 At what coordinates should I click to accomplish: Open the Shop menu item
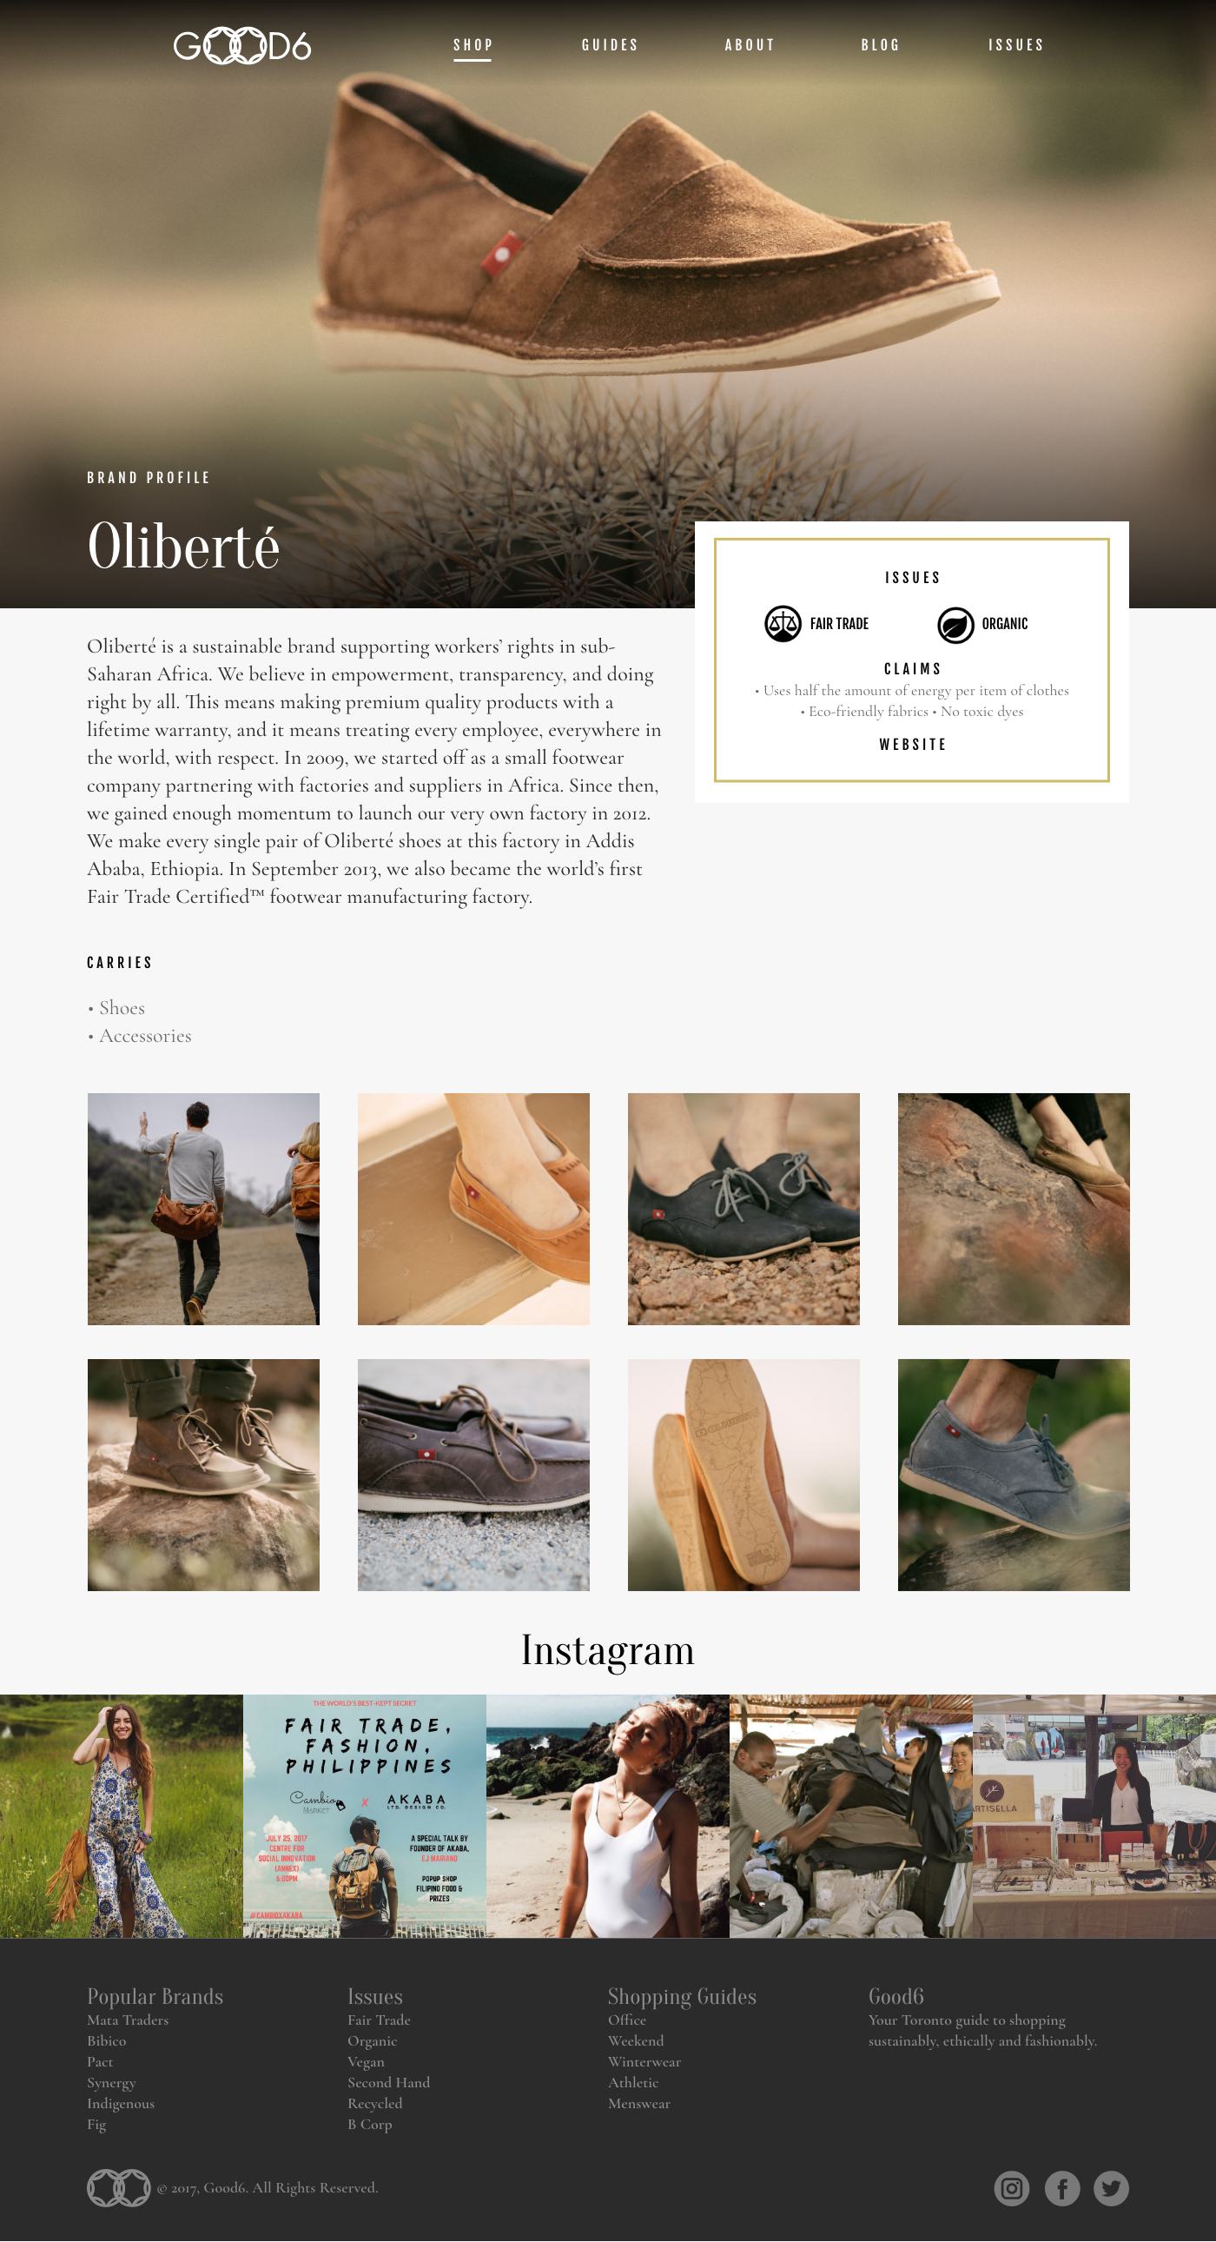pos(473,45)
